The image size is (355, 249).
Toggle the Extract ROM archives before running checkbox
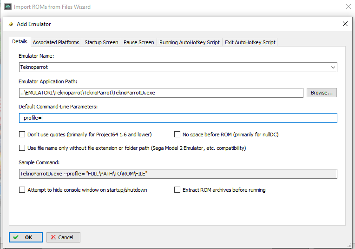[x=177, y=190]
